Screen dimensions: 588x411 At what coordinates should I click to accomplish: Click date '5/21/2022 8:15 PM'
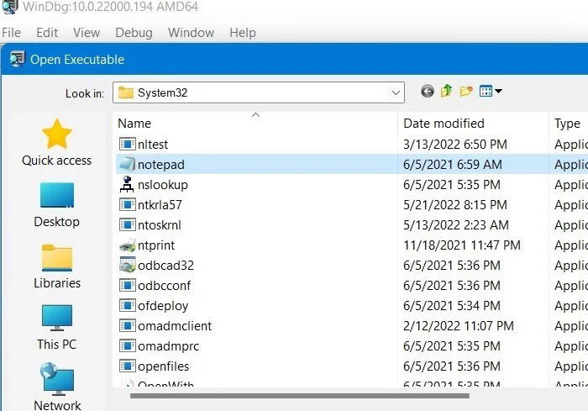coord(455,205)
